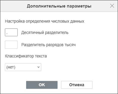Click the Разделитель разрядов тысяч label
Screen dimensions: 118x94
coord(49,45)
